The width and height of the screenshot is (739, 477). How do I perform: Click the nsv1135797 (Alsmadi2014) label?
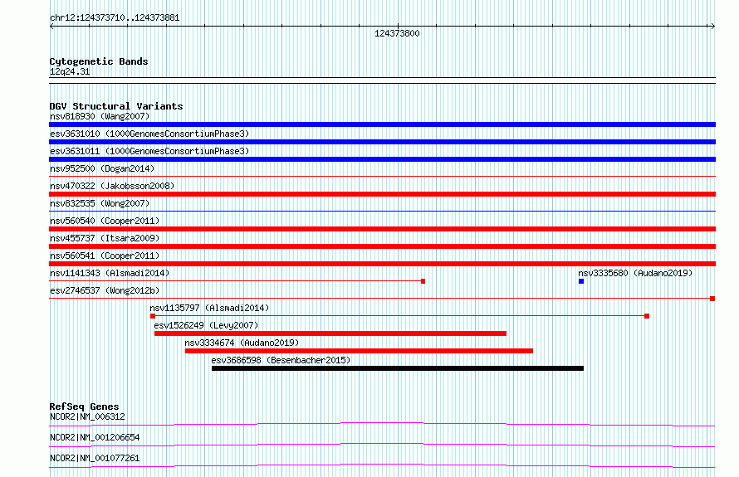pos(209,308)
